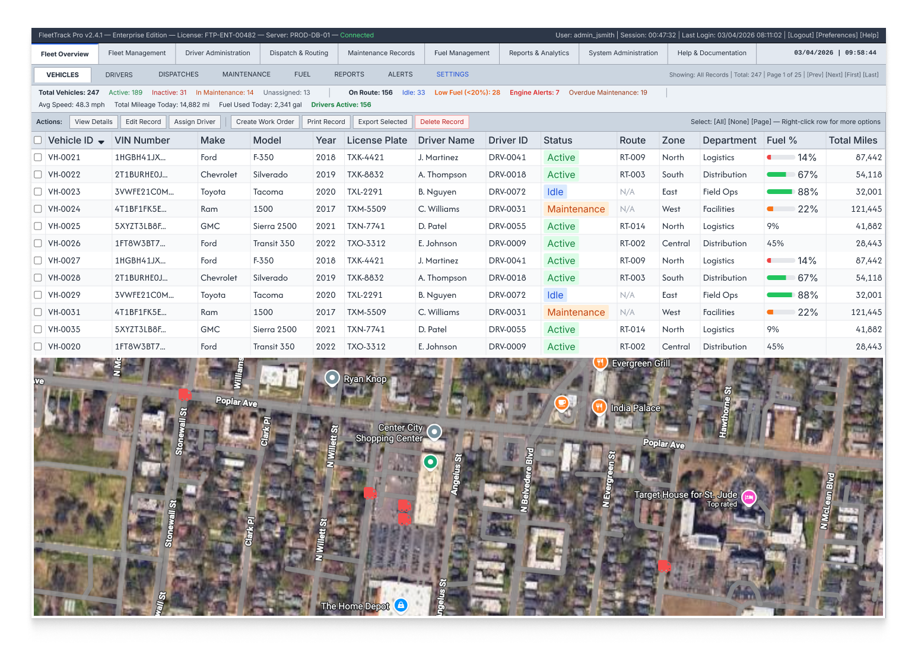The height and width of the screenshot is (668, 918).
Task: Switch to the Fuel Management tab
Action: [462, 53]
